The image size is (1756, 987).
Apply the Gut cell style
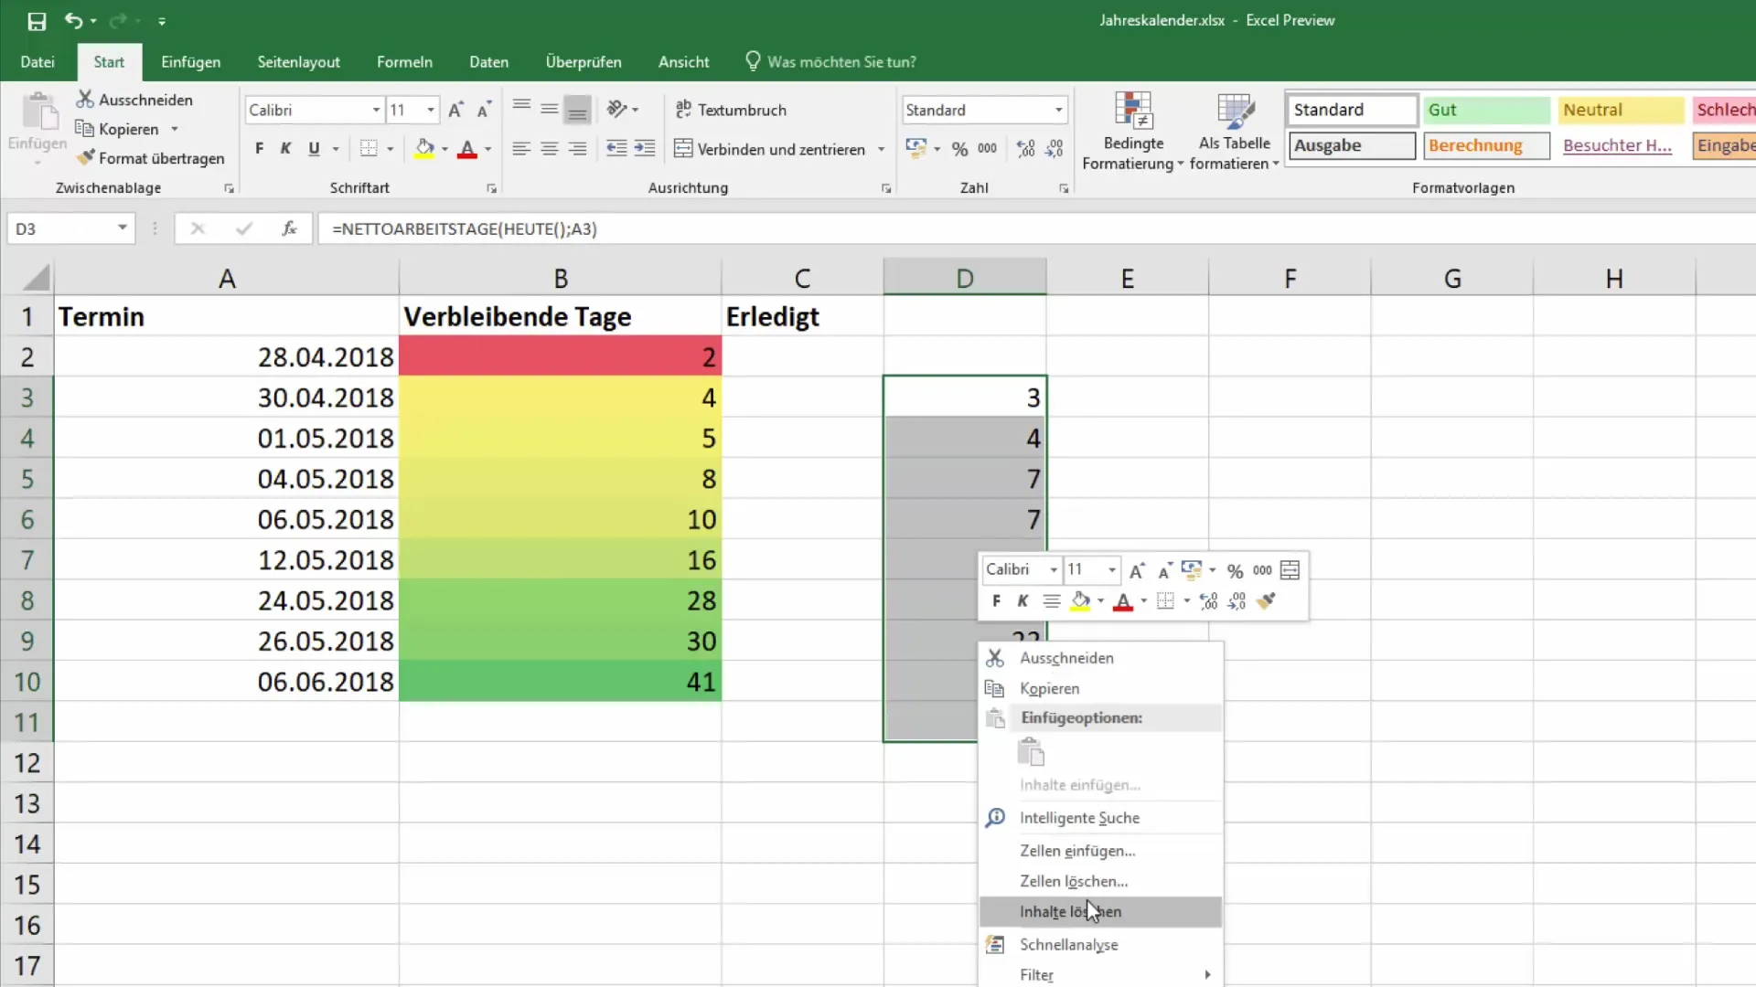coord(1486,110)
